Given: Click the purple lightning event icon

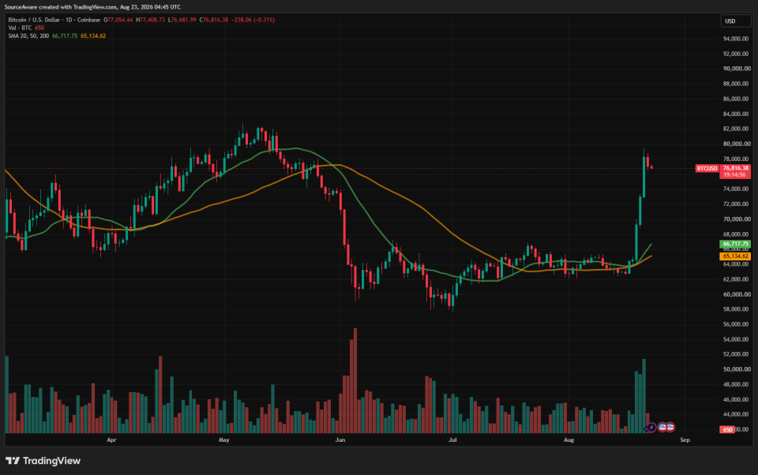Looking at the screenshot, I should click(651, 427).
